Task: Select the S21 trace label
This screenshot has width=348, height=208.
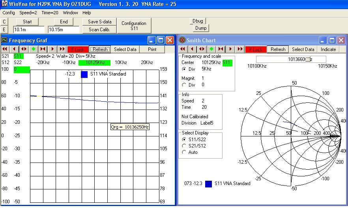Action: [x=5, y=56]
